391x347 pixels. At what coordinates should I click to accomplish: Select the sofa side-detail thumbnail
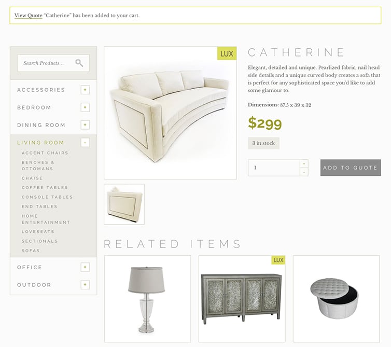[x=124, y=204]
